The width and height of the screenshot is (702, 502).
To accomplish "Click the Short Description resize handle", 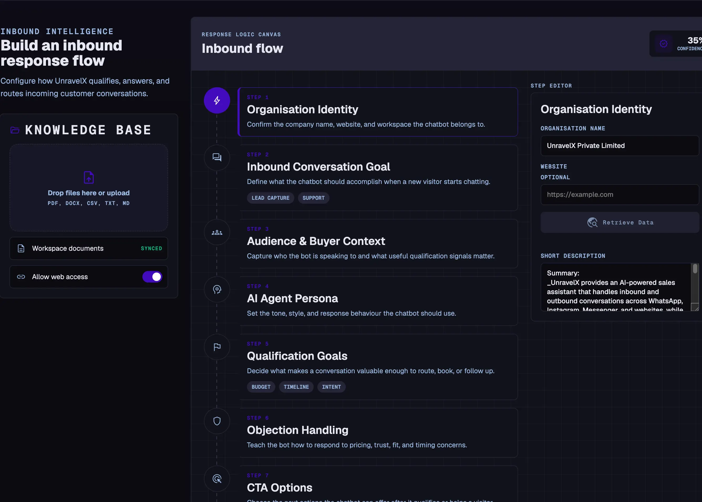I will point(695,307).
